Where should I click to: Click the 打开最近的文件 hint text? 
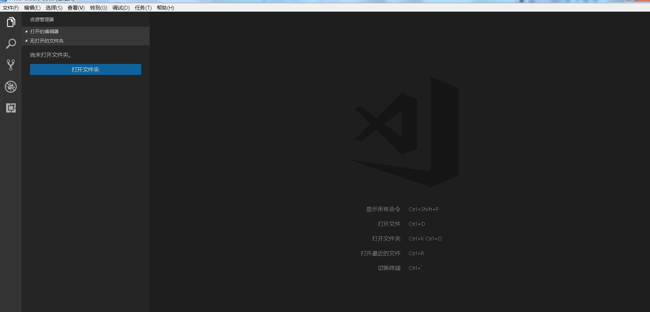[x=380, y=253]
